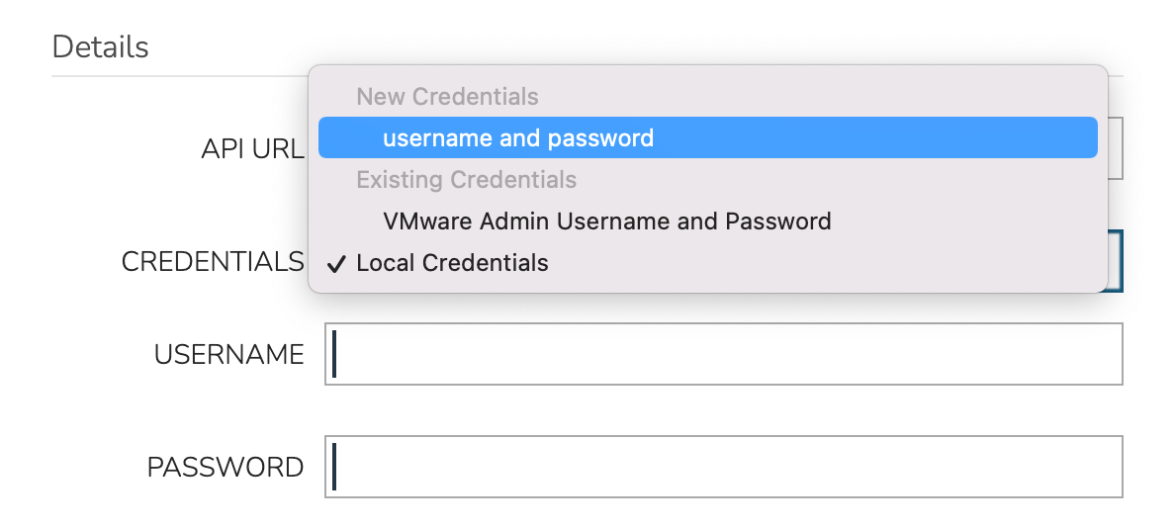The width and height of the screenshot is (1175, 530).
Task: Choose VMware Admin Username and Password credentials
Action: coord(606,221)
